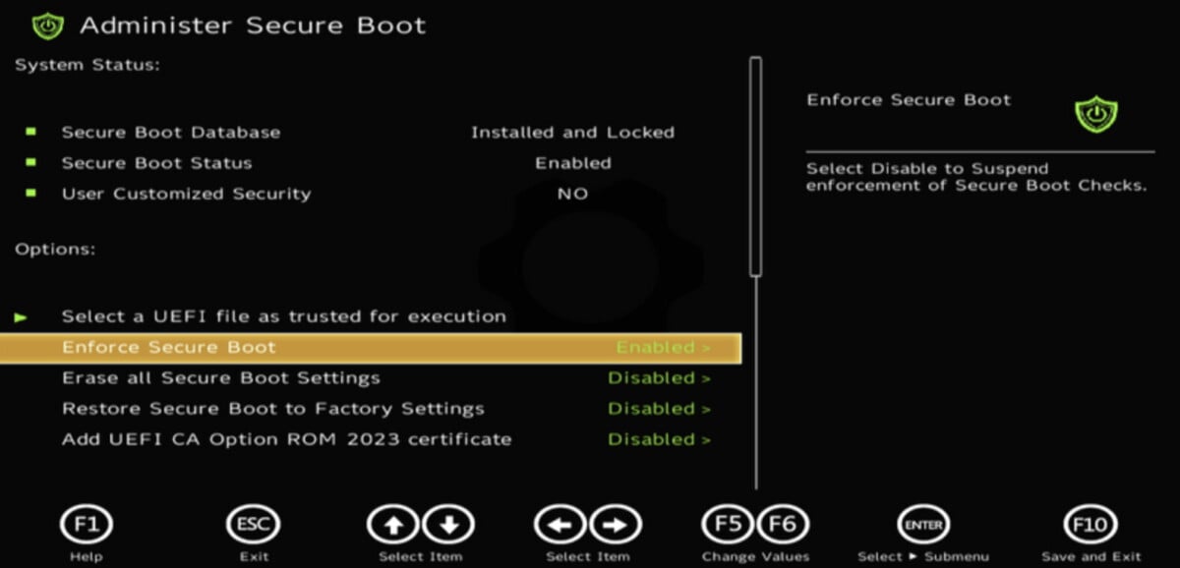Click the F10 Save and Exit icon
Image resolution: width=1180 pixels, height=568 pixels.
tap(1091, 525)
